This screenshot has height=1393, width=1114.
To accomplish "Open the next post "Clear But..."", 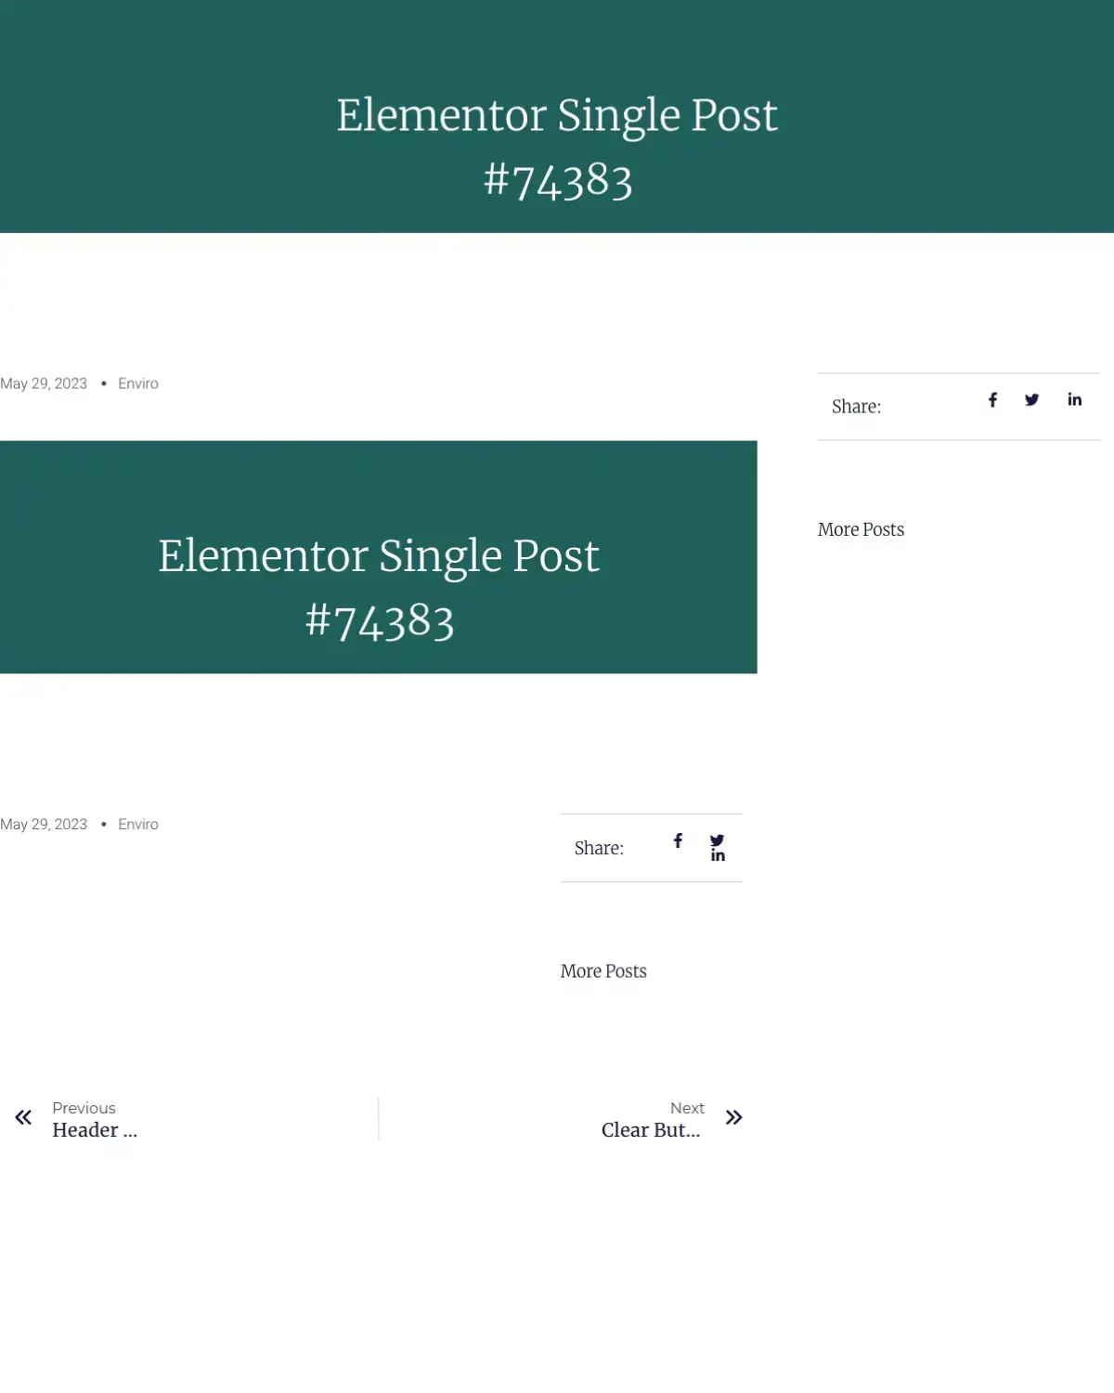I will 651,1130.
